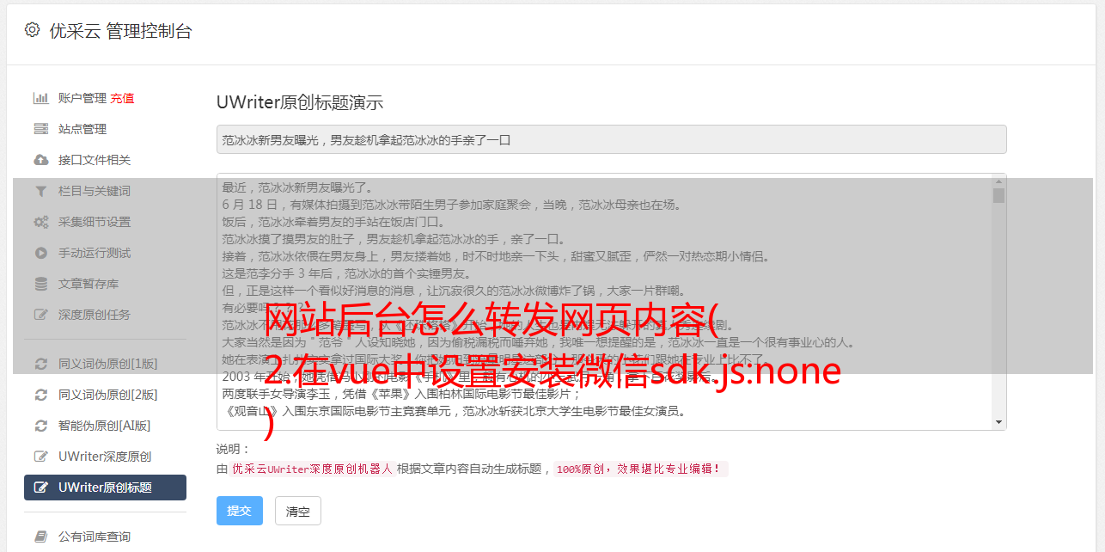Select the refresh icon for 智能伪原创[AI版]
Screen dimensions: 1105x552
tap(40, 426)
